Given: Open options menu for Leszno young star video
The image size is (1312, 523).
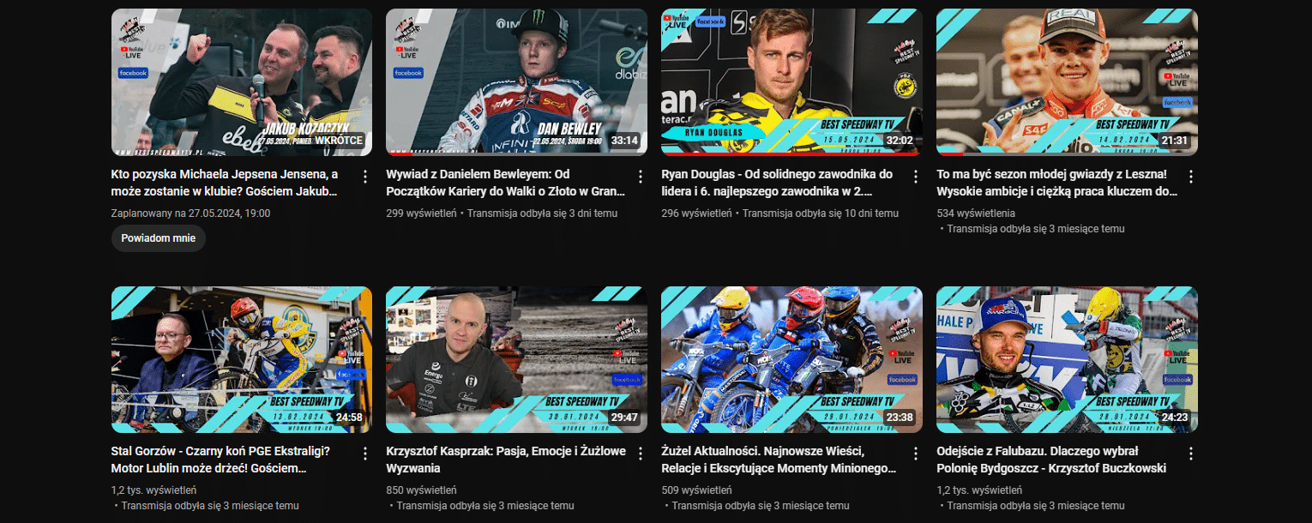Looking at the screenshot, I should click(x=1190, y=177).
